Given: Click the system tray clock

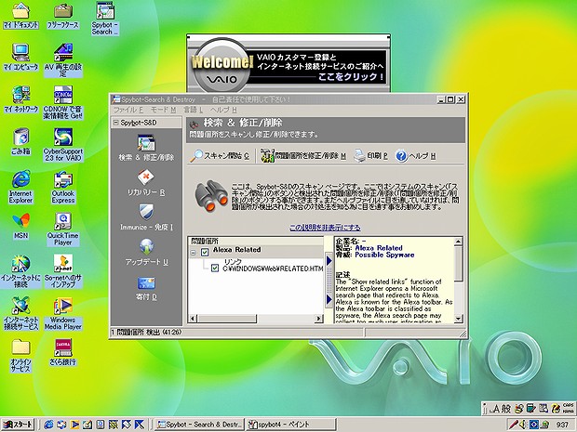Looking at the screenshot, I should [x=562, y=425].
